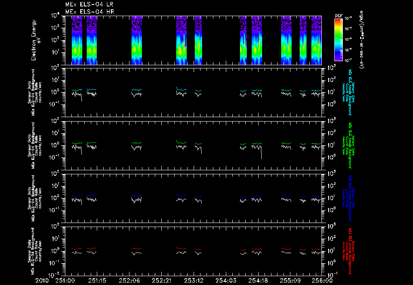Click the 10^-1 tick on the red panel's right axis
Viewport: 413px width, 285px height.
pos(332,274)
